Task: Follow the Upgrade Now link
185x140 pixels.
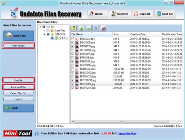Action: pos(127,133)
